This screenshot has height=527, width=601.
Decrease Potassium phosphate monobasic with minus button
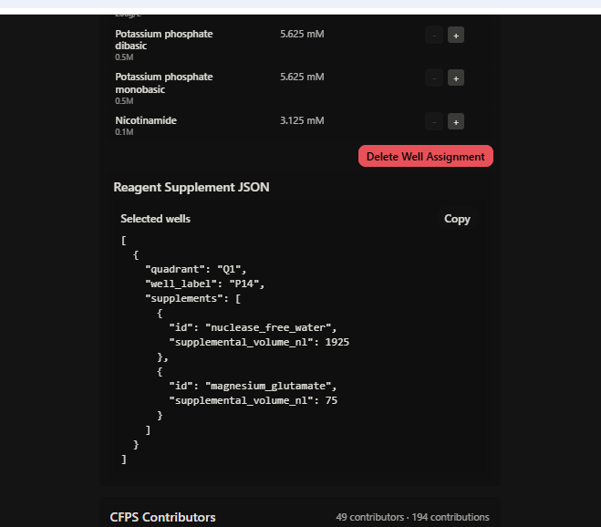(434, 78)
